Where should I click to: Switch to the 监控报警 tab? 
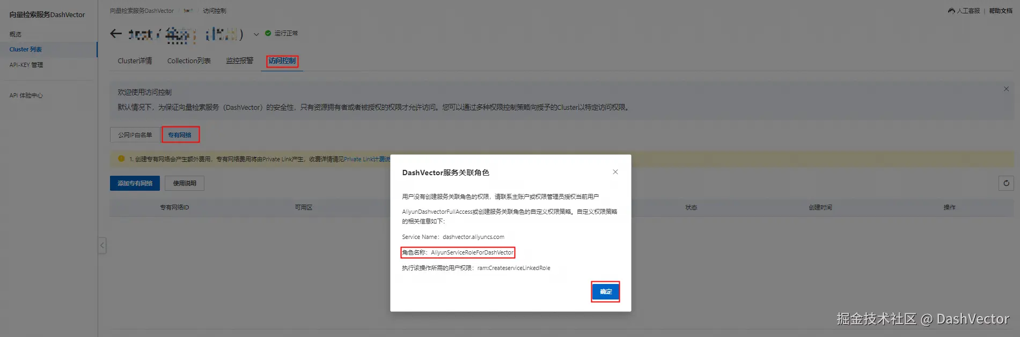coord(240,61)
